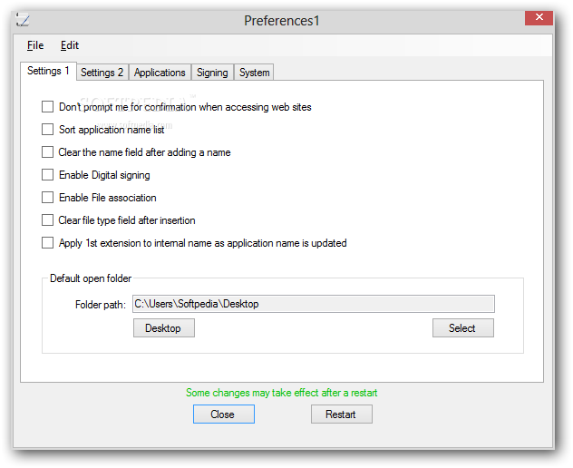The height and width of the screenshot is (468, 573).
Task: Open the File menu
Action: pyautogui.click(x=35, y=45)
